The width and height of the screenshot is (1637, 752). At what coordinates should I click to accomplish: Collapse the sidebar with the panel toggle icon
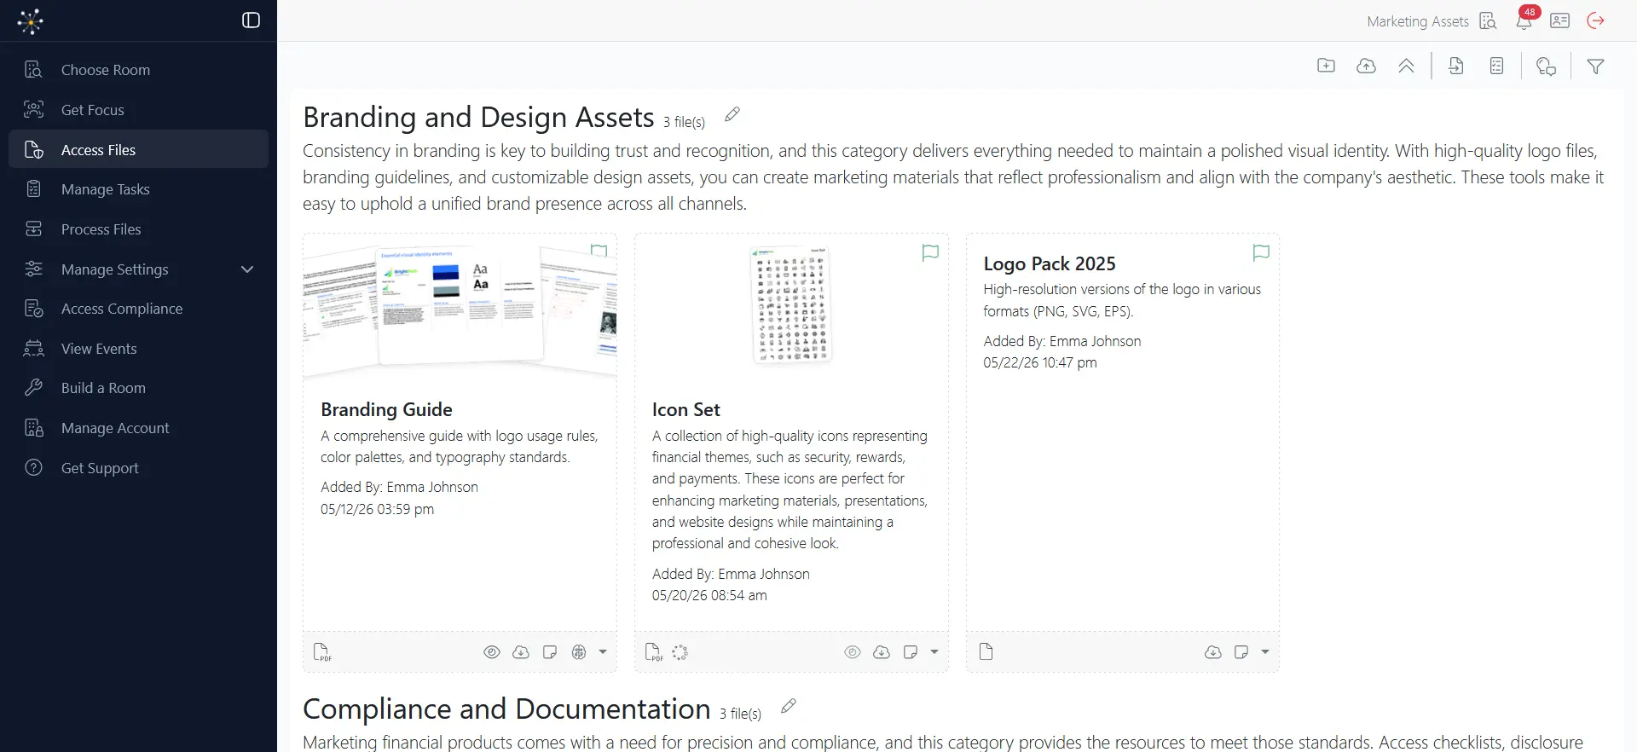point(251,20)
